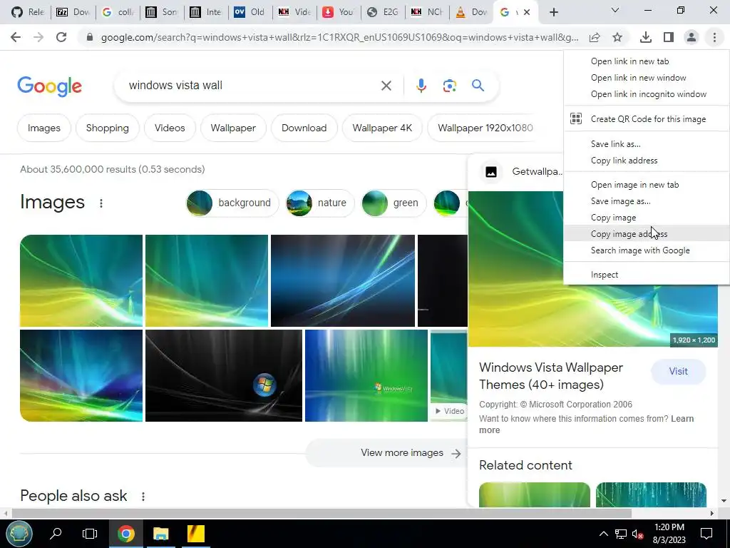This screenshot has width=730, height=548.
Task: Open taskbar search magnifier
Action: point(56,534)
